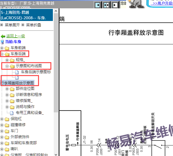
Task: Click the 保险杠 folder icon
Action: click(7, 119)
